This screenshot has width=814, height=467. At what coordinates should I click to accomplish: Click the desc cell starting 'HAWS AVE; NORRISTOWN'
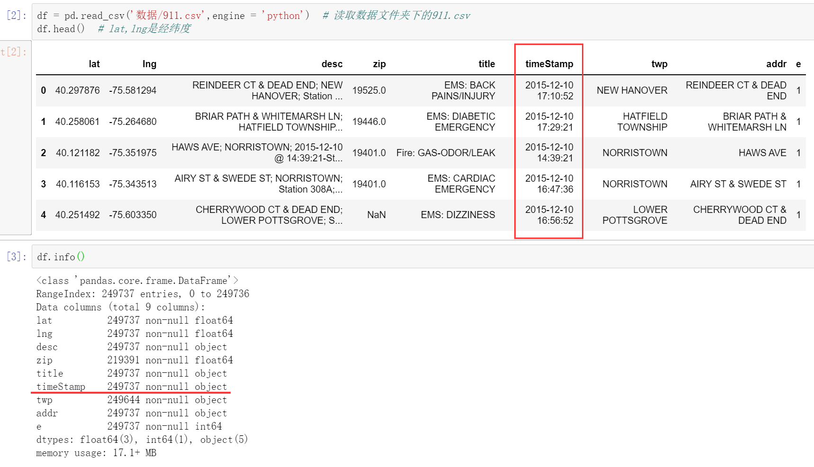coord(257,153)
